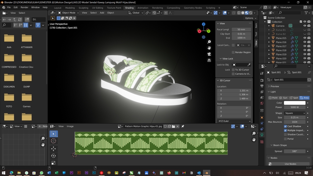Toggle filter icon in file browser

(x=38, y=25)
